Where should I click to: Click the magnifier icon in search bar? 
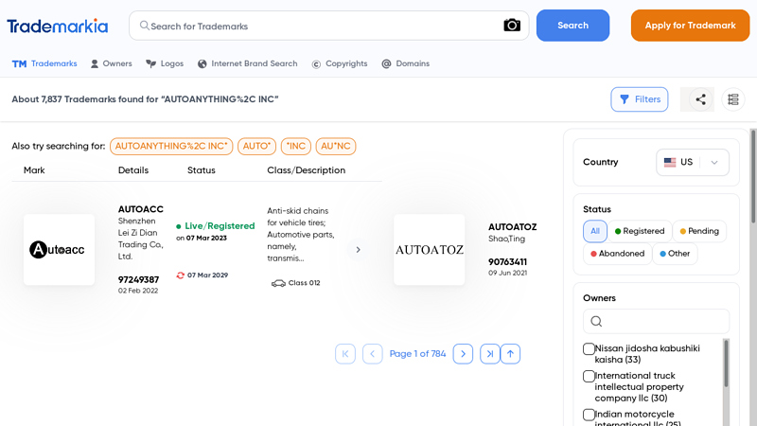pos(145,26)
